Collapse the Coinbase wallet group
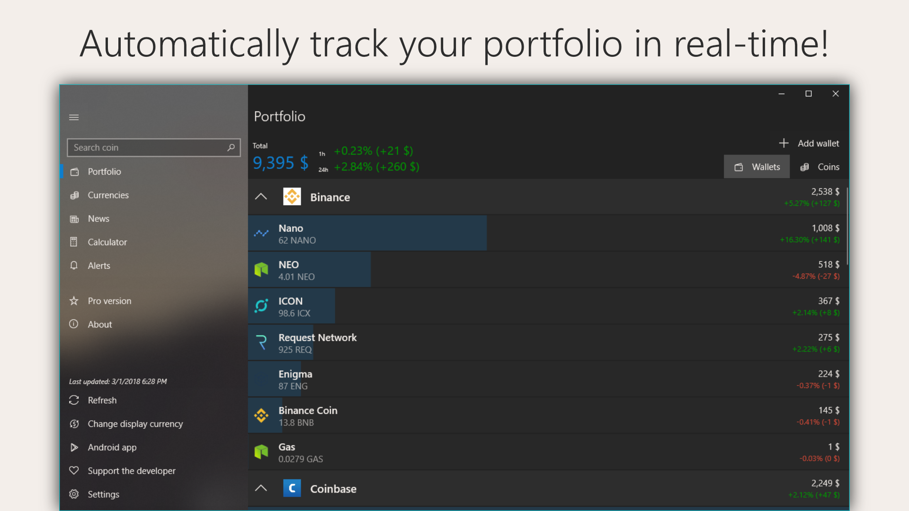Screen dimensions: 909x511 point(261,488)
